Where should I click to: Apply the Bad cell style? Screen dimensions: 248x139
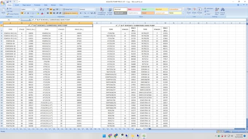pyautogui.click(x=134, y=9)
